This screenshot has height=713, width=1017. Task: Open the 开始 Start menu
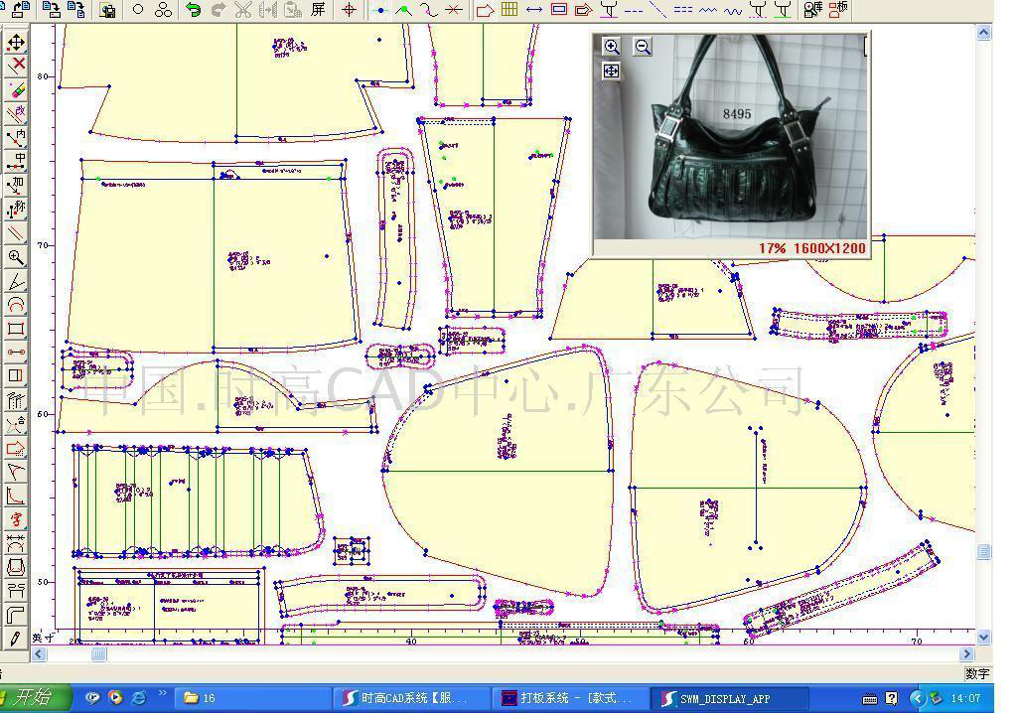[x=34, y=697]
